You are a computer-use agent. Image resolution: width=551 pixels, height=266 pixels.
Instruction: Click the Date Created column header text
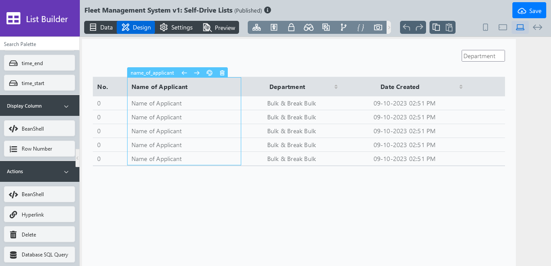pos(400,87)
